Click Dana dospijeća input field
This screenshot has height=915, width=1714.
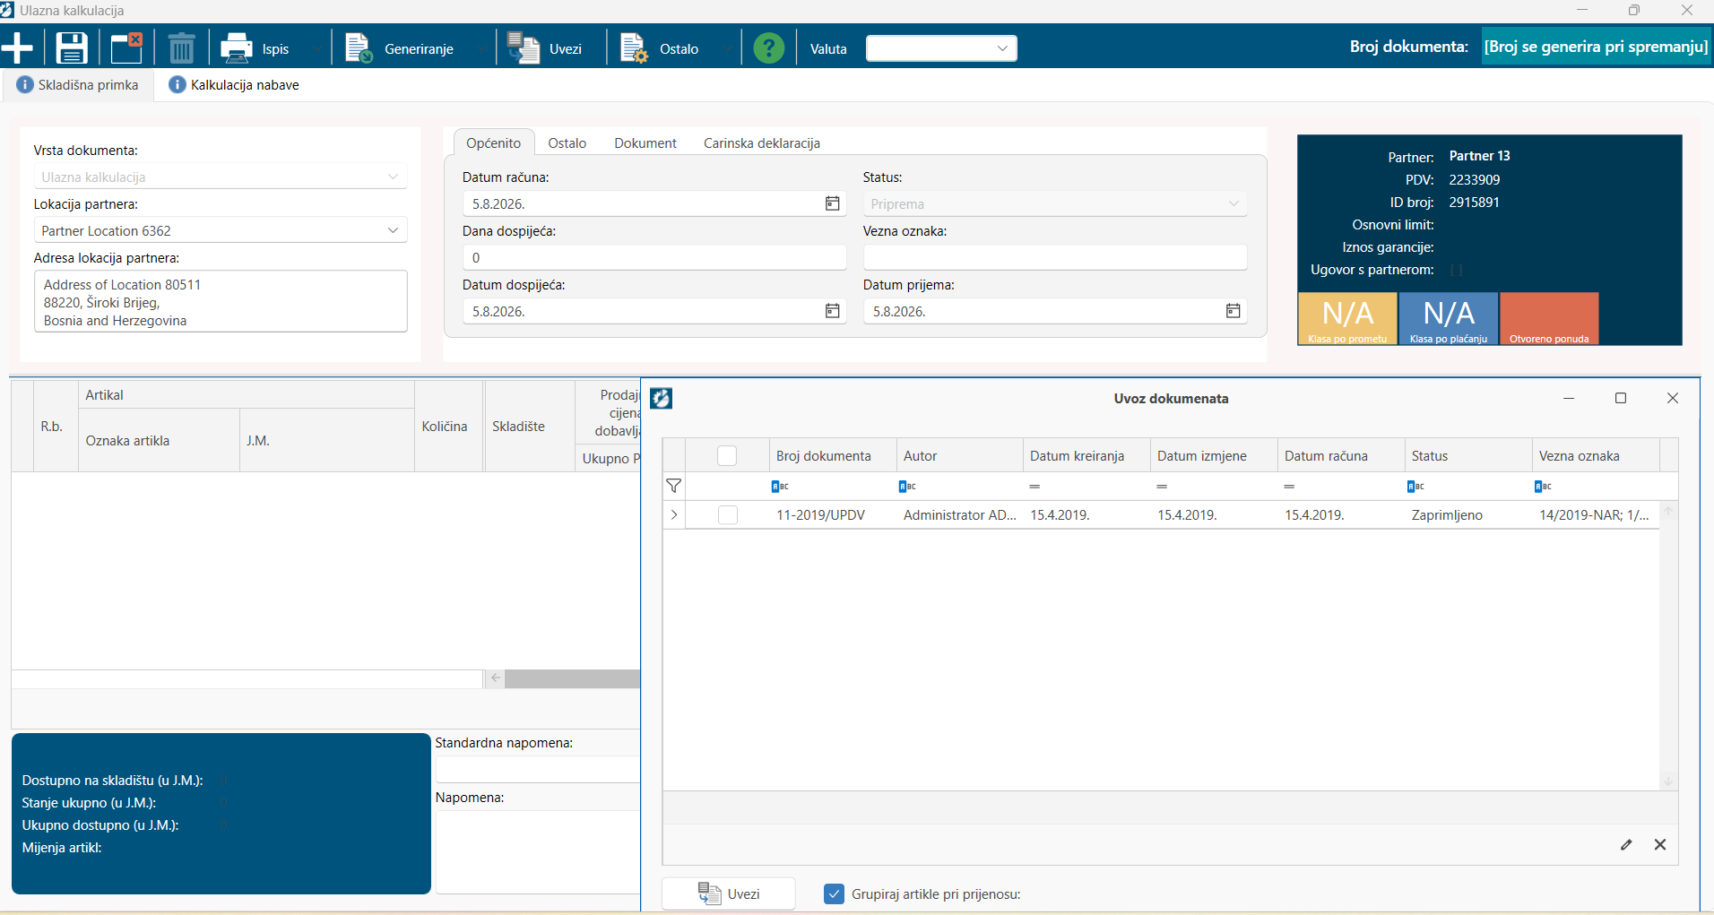[x=654, y=257]
